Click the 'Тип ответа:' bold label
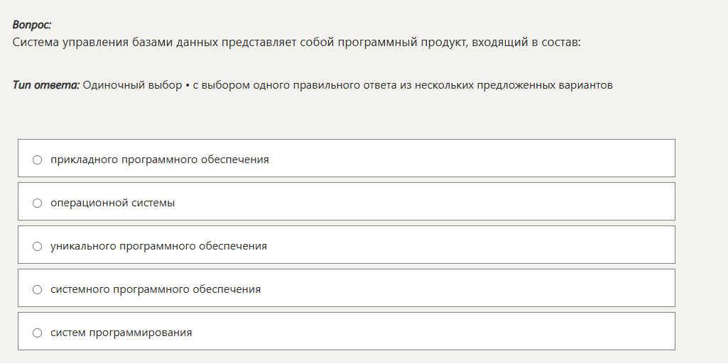The image size is (728, 363). 45,85
